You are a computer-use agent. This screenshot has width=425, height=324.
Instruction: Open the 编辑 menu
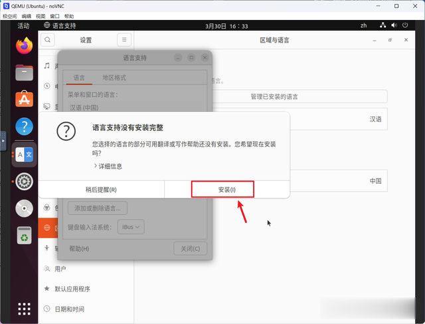click(x=27, y=16)
